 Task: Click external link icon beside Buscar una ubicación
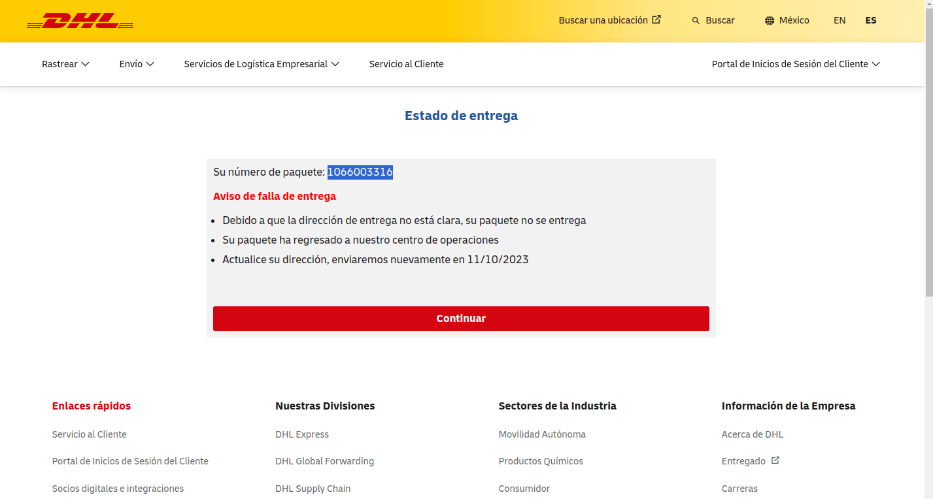pyautogui.click(x=656, y=20)
